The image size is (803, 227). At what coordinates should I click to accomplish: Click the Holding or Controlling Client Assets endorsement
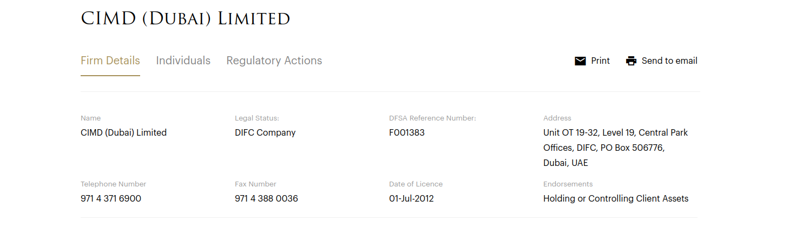tap(615, 198)
